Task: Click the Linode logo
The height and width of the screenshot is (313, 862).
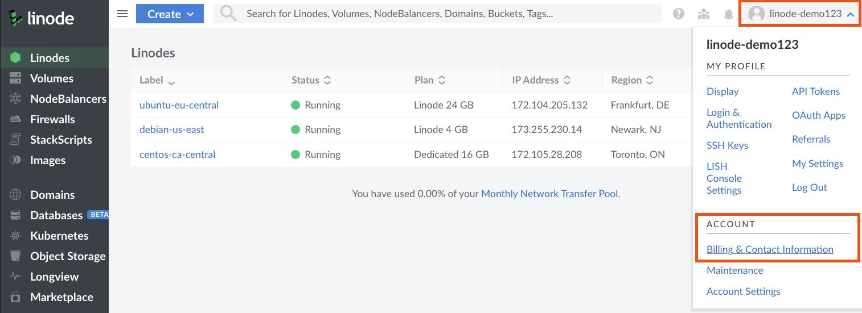Action: tap(42, 18)
